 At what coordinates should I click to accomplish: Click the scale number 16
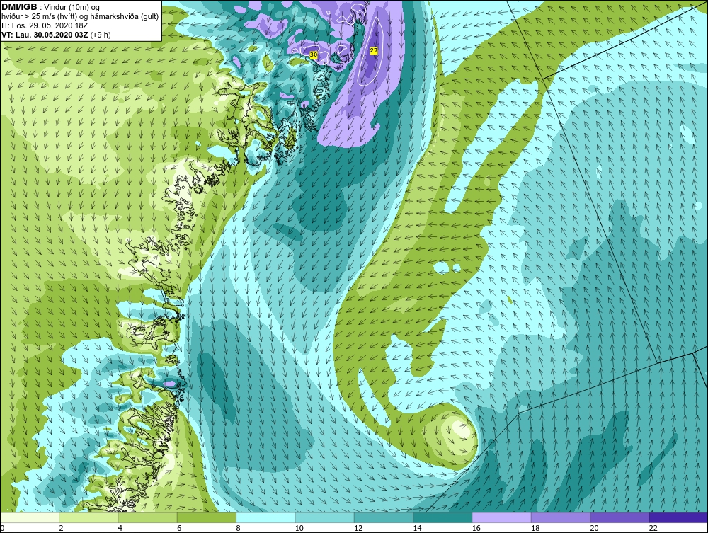click(x=476, y=528)
